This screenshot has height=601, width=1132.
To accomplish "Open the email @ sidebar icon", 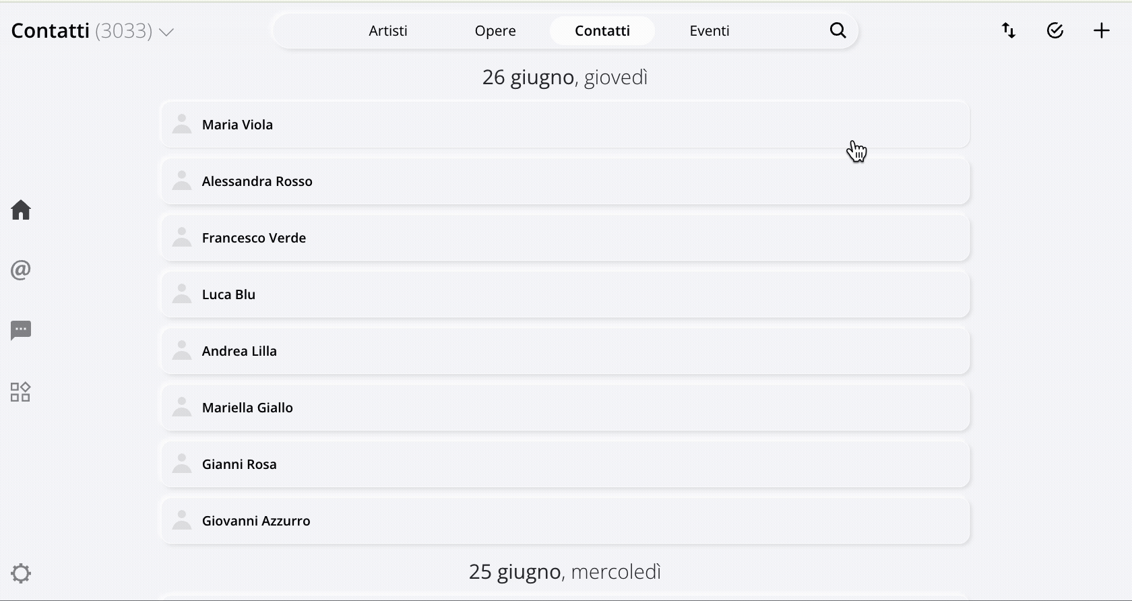I will (x=21, y=270).
